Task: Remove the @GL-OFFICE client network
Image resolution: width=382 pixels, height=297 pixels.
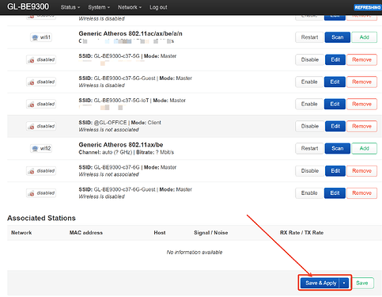Action: tap(361, 126)
